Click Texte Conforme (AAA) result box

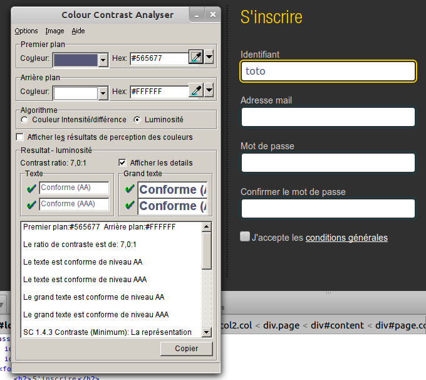pyautogui.click(x=74, y=204)
